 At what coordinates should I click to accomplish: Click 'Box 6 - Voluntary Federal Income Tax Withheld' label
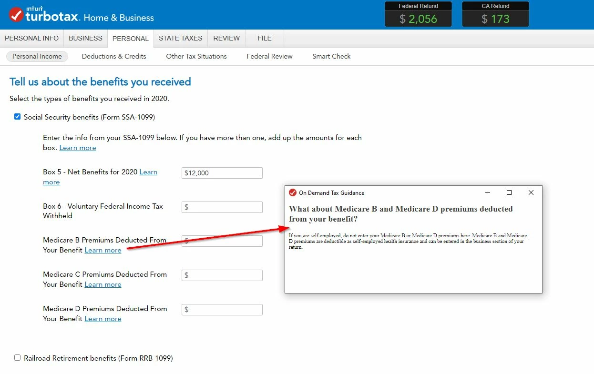coord(103,211)
